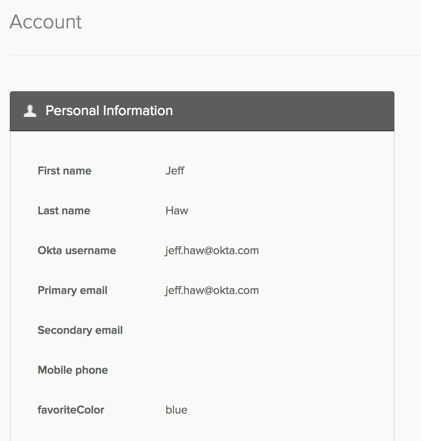Click the Last name label
Viewport: 421px width, 441px height.
(x=64, y=211)
